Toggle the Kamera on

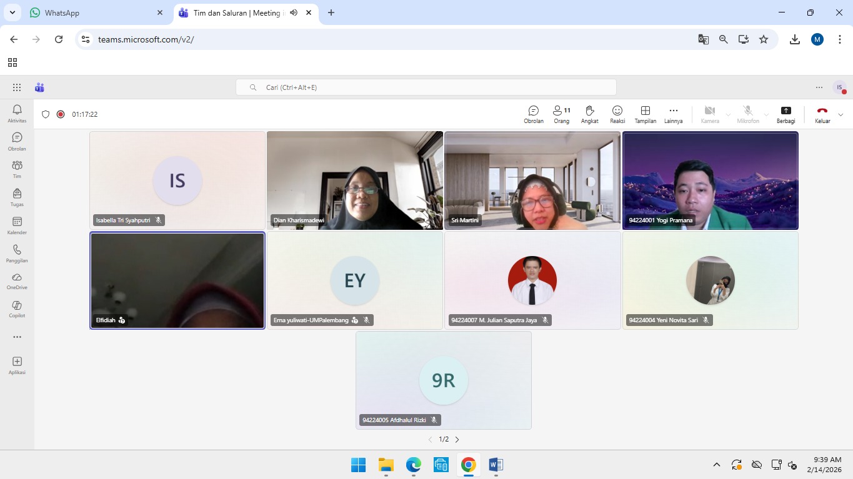pyautogui.click(x=710, y=114)
